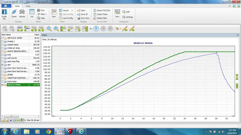Uncheck the VEHICLE SPEED checkbox
The image size is (241, 135).
2,85
